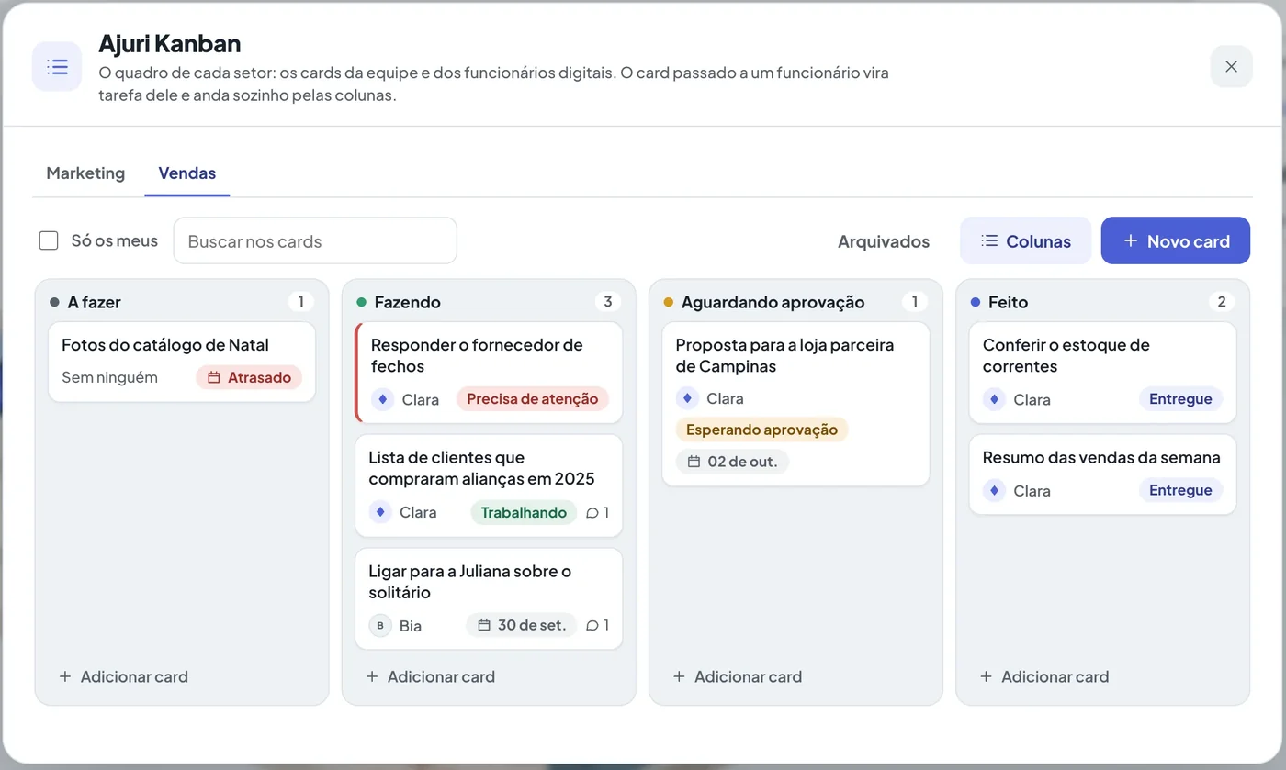Create a card with the Novo card button
The image size is (1286, 770).
click(1176, 240)
